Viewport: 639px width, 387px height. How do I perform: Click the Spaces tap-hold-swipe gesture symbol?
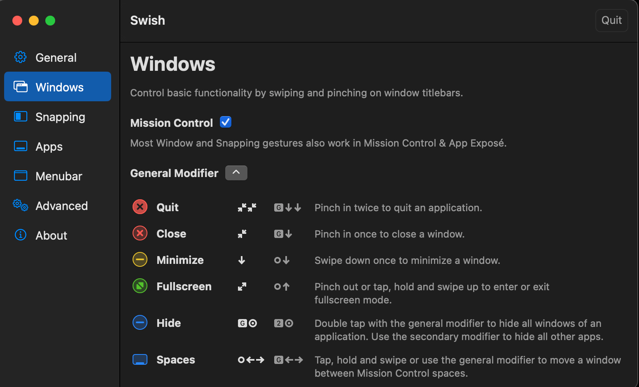click(x=251, y=360)
